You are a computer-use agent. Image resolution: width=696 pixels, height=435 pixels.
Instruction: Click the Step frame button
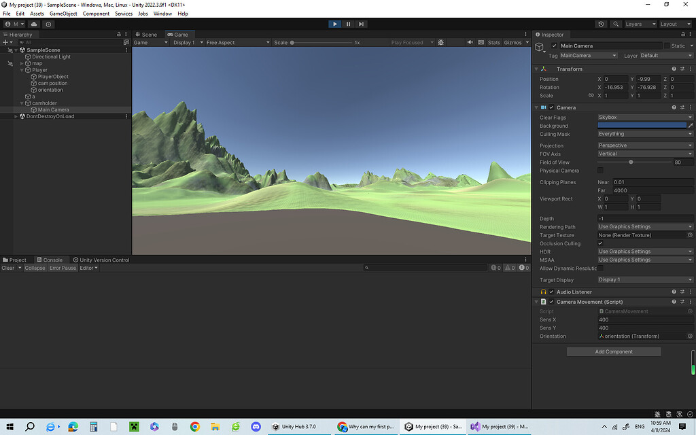click(362, 24)
